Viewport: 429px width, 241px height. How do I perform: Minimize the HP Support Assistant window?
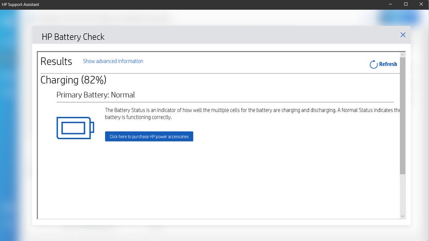[x=391, y=4]
